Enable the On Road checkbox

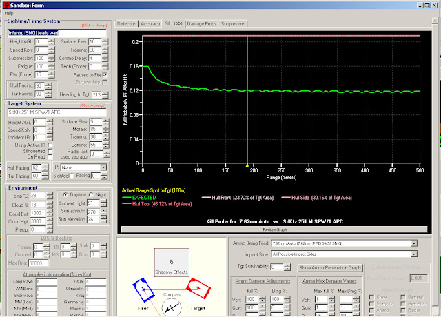[50, 156]
